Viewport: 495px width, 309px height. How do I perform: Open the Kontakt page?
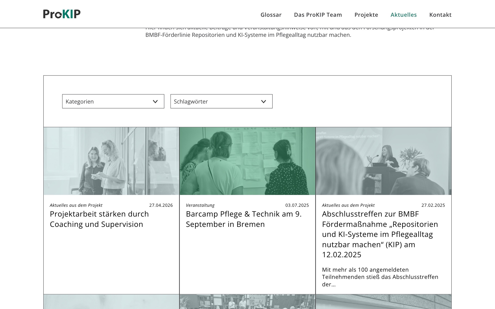click(x=440, y=15)
